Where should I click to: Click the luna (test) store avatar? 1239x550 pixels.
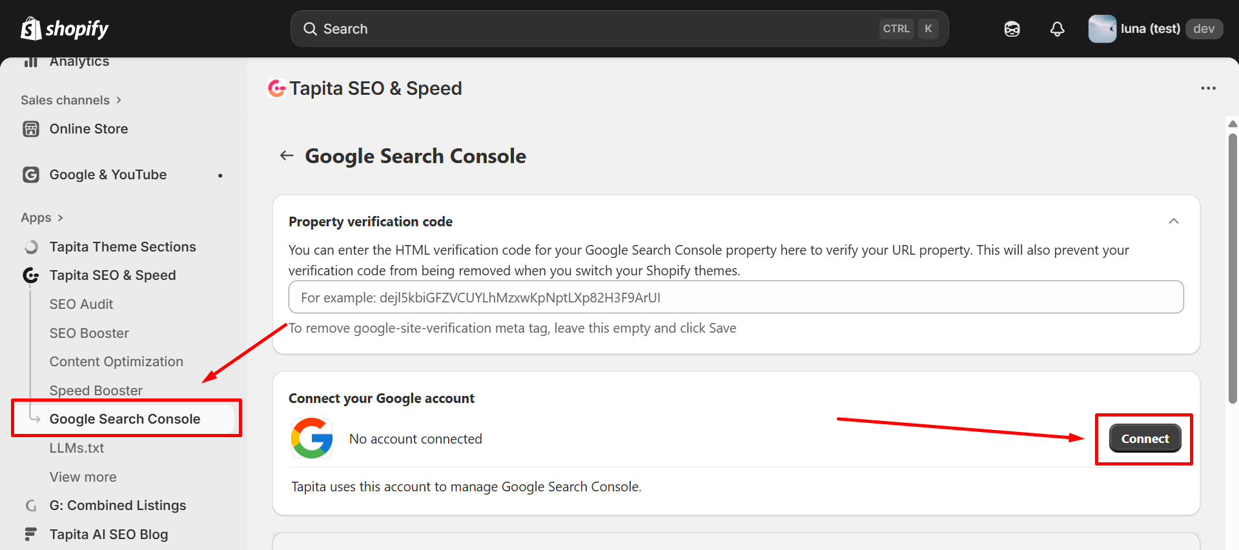[1101, 29]
